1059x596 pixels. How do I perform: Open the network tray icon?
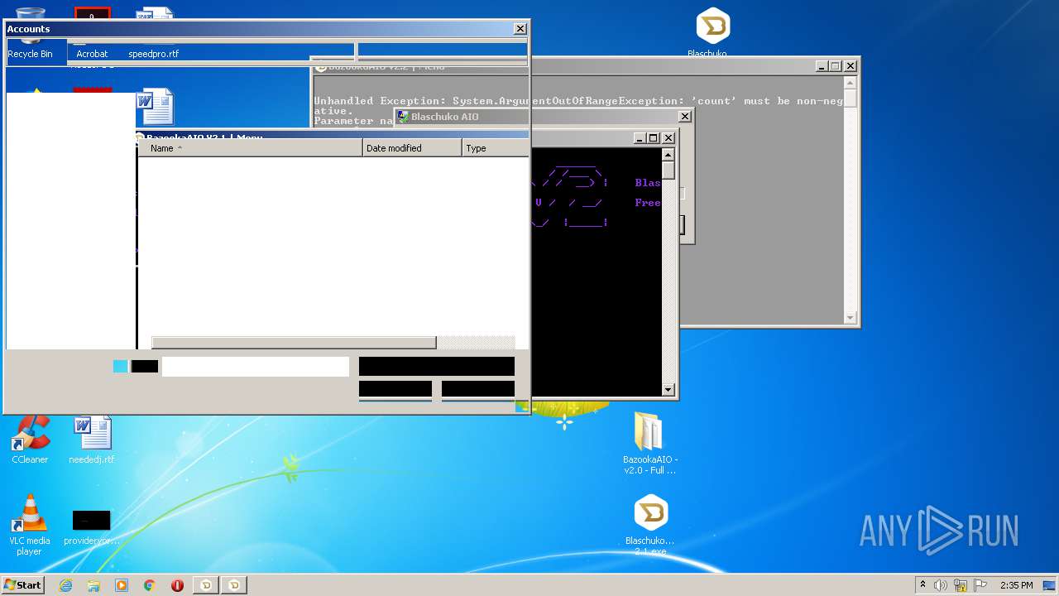click(961, 585)
